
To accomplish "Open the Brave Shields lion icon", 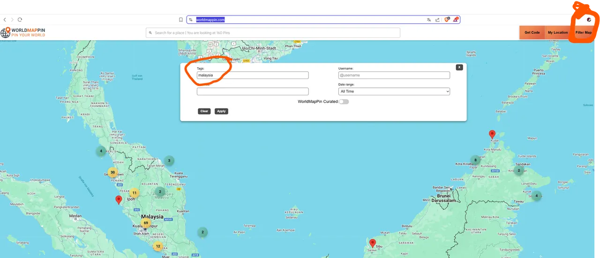I will point(447,20).
